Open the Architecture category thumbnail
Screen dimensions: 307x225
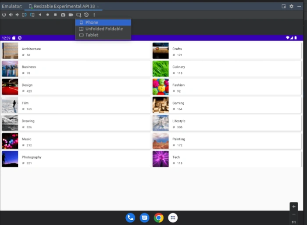(10, 51)
